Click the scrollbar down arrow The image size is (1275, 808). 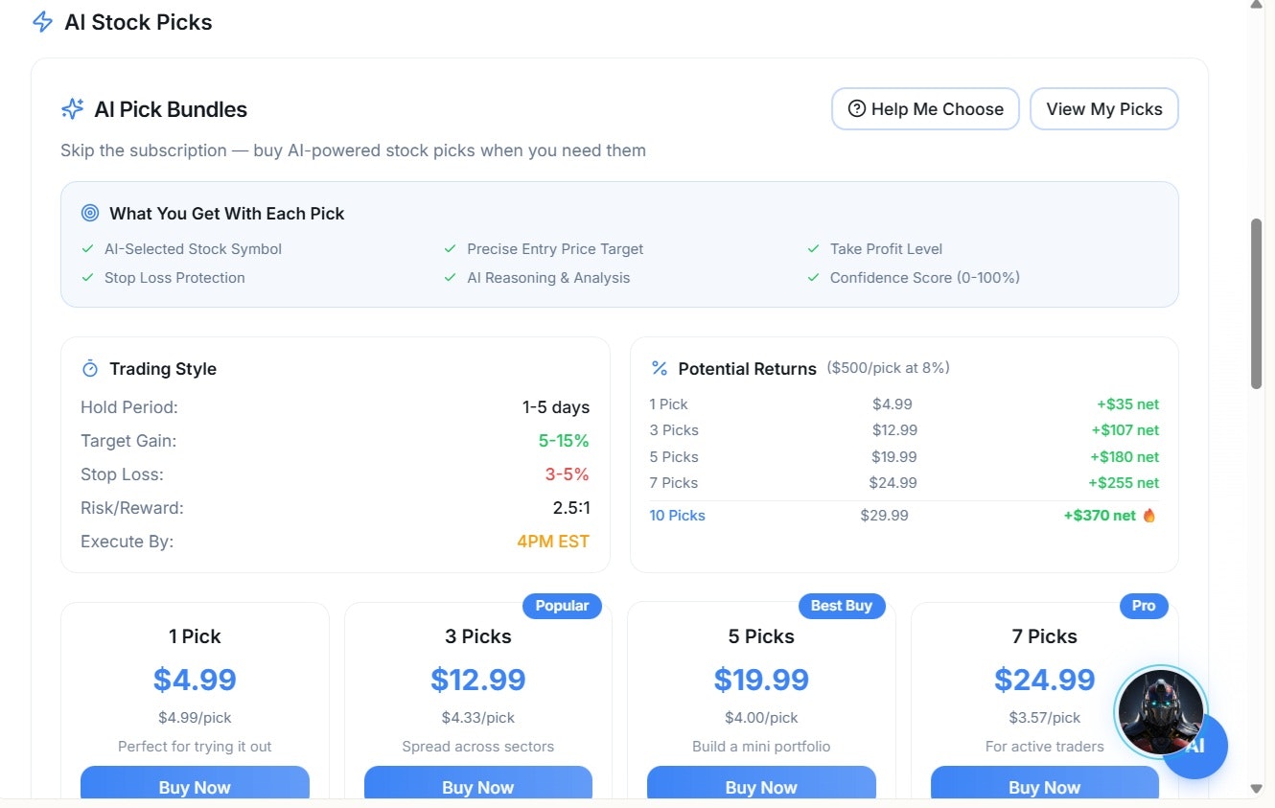1257,789
